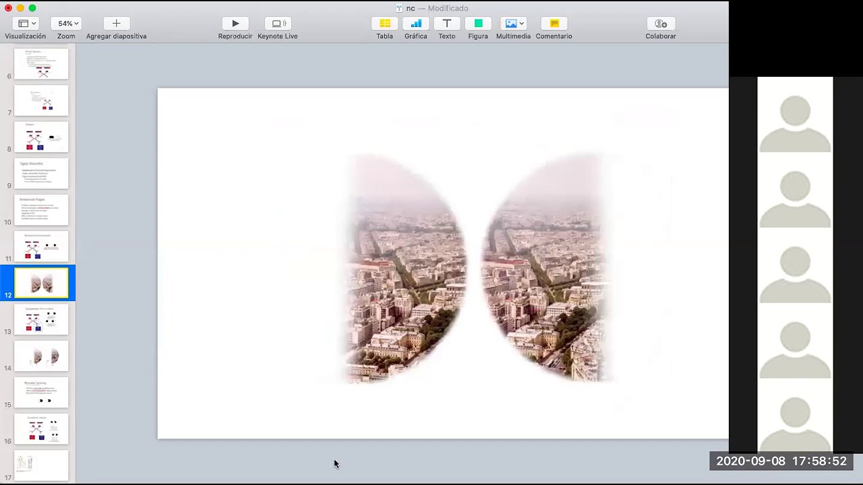Open the 54% Zoom dropdown
Screen dimensions: 863x485
click(66, 24)
